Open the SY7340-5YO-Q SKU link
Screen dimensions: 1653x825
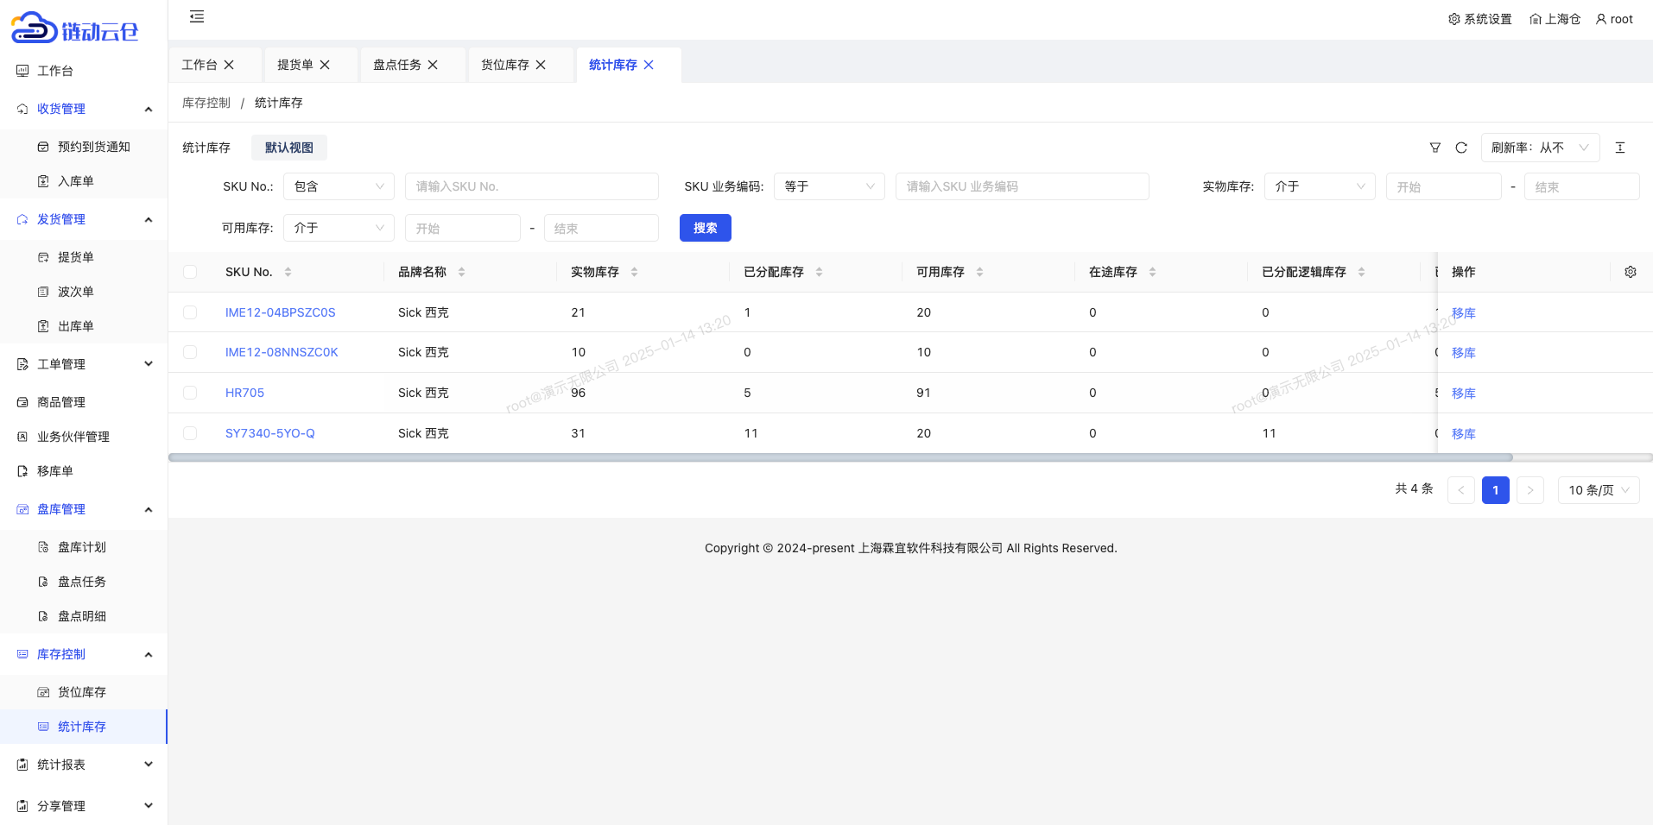point(269,433)
